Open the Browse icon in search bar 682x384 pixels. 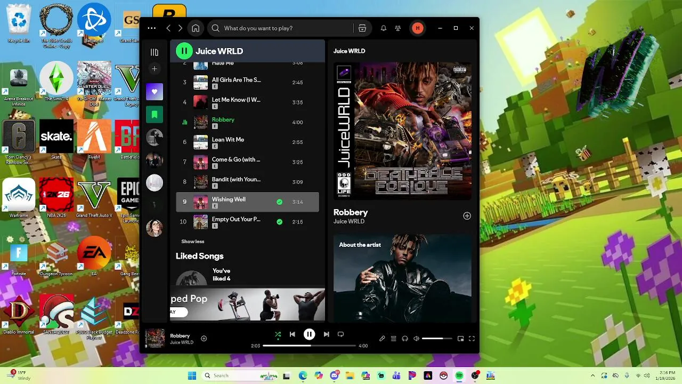362,28
